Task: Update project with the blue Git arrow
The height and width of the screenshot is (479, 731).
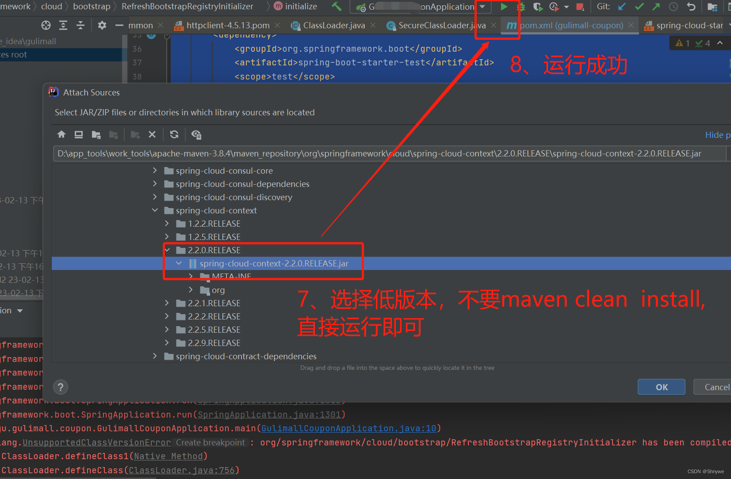Action: click(x=622, y=7)
